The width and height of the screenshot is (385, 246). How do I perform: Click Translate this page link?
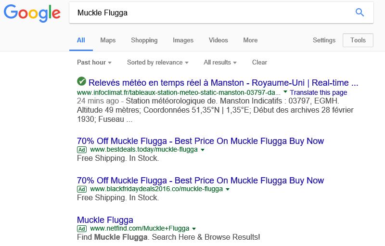click(319, 92)
